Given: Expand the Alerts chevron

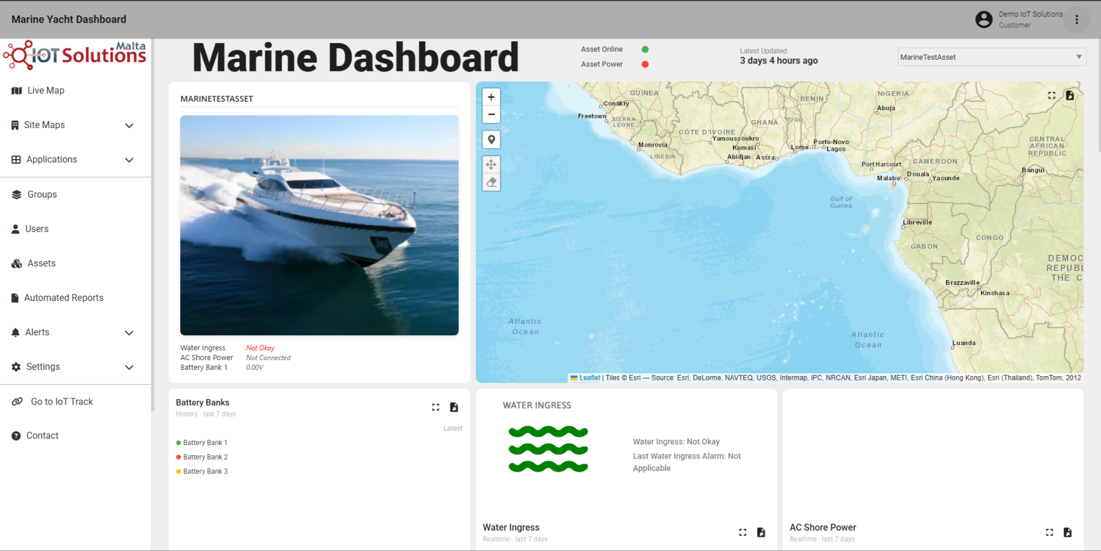Looking at the screenshot, I should [129, 333].
